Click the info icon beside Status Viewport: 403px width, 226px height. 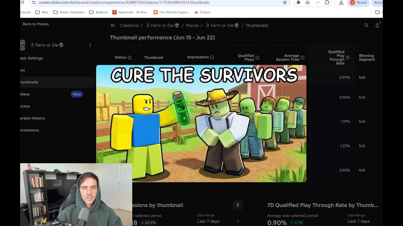129,57
